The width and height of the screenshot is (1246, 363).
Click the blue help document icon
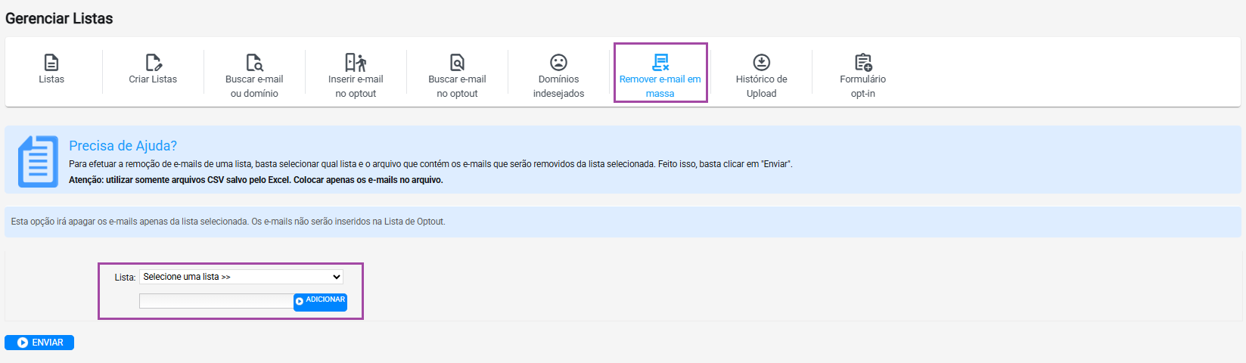click(38, 161)
